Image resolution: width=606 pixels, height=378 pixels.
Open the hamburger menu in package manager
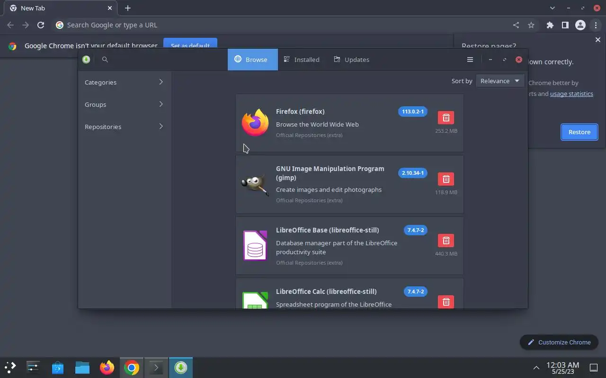pyautogui.click(x=470, y=60)
